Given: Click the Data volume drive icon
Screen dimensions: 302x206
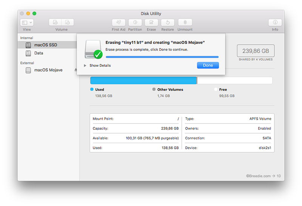Looking at the screenshot, I should point(28,53).
